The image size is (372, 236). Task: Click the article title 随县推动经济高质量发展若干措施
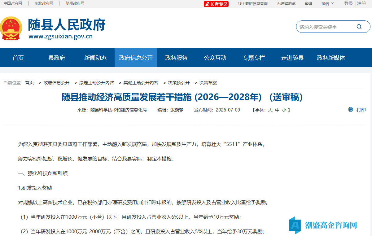(127, 98)
